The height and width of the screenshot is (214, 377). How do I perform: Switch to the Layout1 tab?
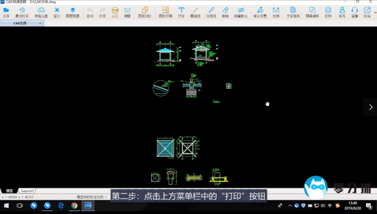[28, 191]
